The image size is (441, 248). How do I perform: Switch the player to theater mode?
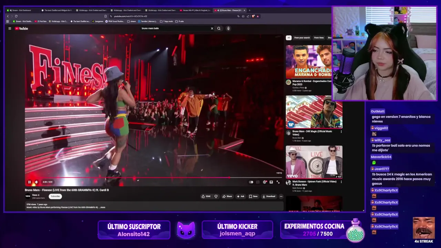[271, 182]
